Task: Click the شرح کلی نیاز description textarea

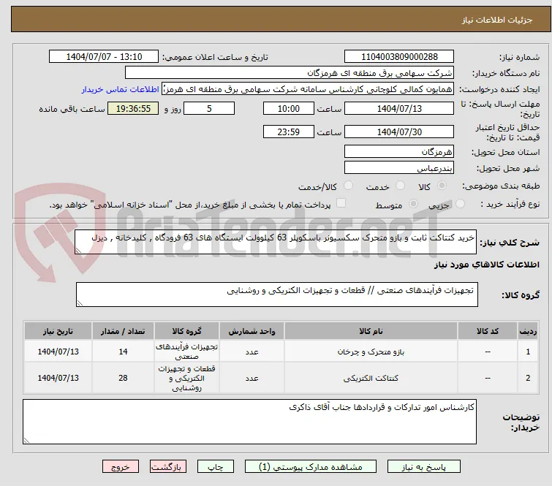Action: click(276, 242)
